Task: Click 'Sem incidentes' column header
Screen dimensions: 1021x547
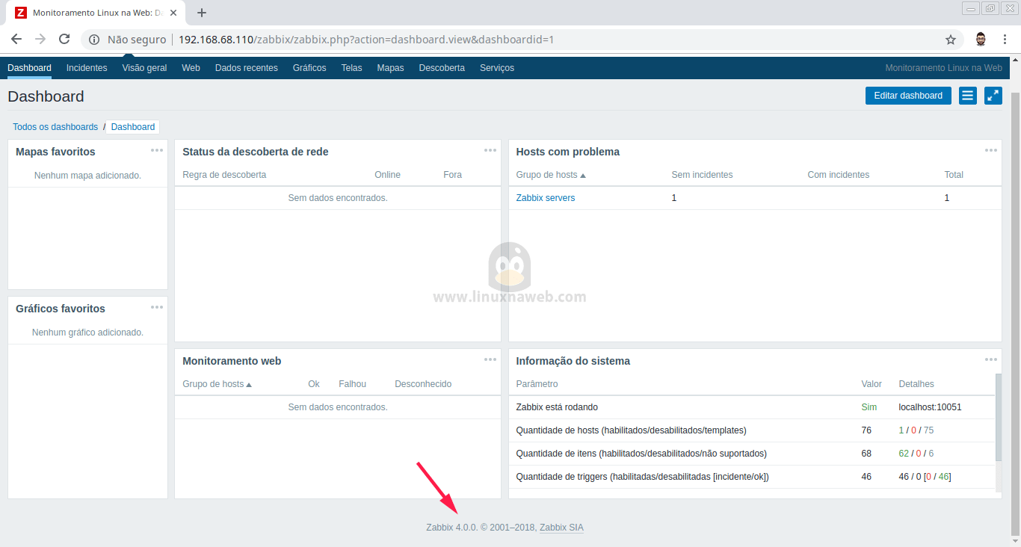Action: (702, 175)
